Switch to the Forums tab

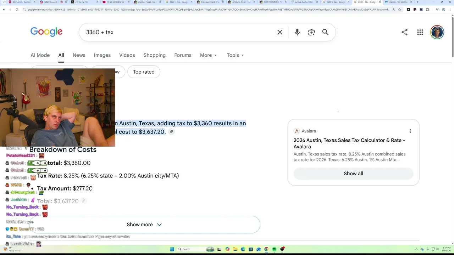tap(183, 55)
